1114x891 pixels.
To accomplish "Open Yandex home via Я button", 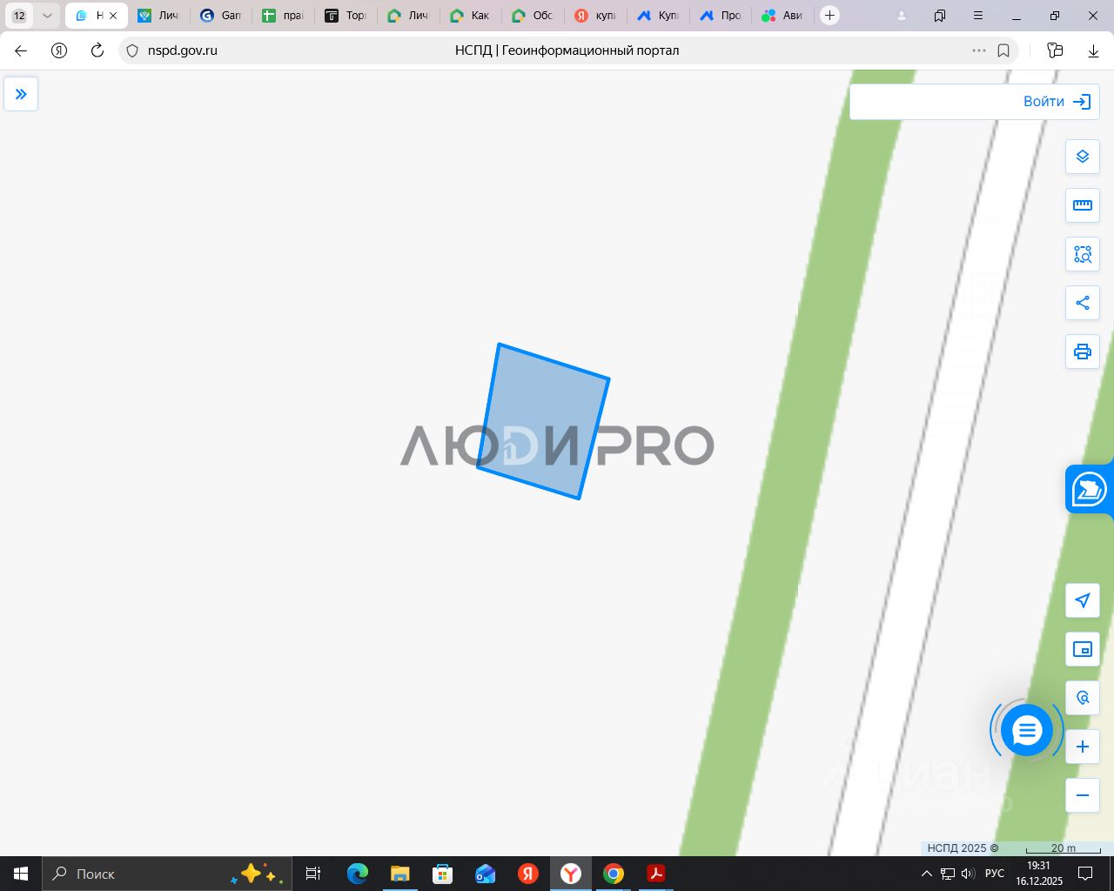I will click(59, 50).
